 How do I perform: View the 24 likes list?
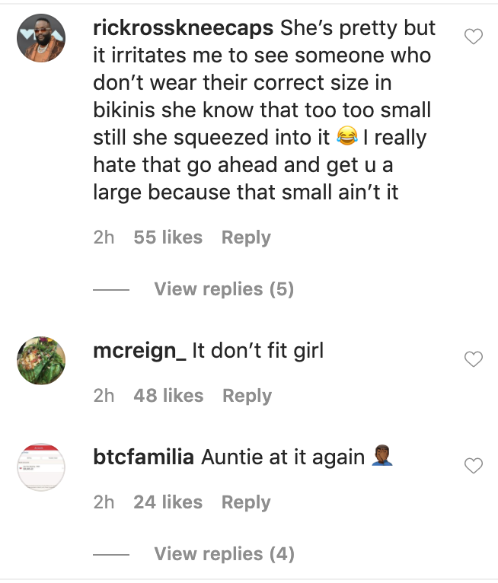[x=168, y=502]
